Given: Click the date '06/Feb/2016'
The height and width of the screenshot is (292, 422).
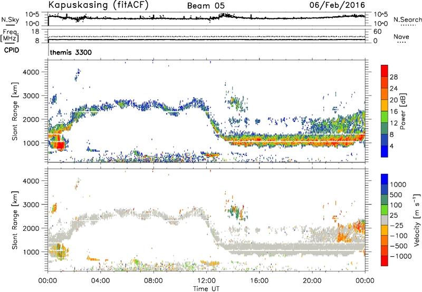Looking at the screenshot, I should click(x=337, y=5).
